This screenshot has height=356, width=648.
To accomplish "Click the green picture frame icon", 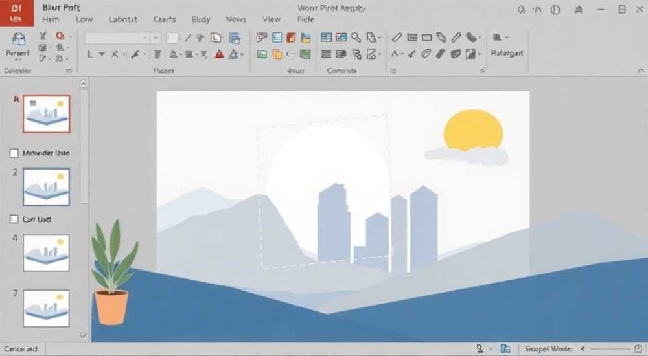I will pos(262,54).
